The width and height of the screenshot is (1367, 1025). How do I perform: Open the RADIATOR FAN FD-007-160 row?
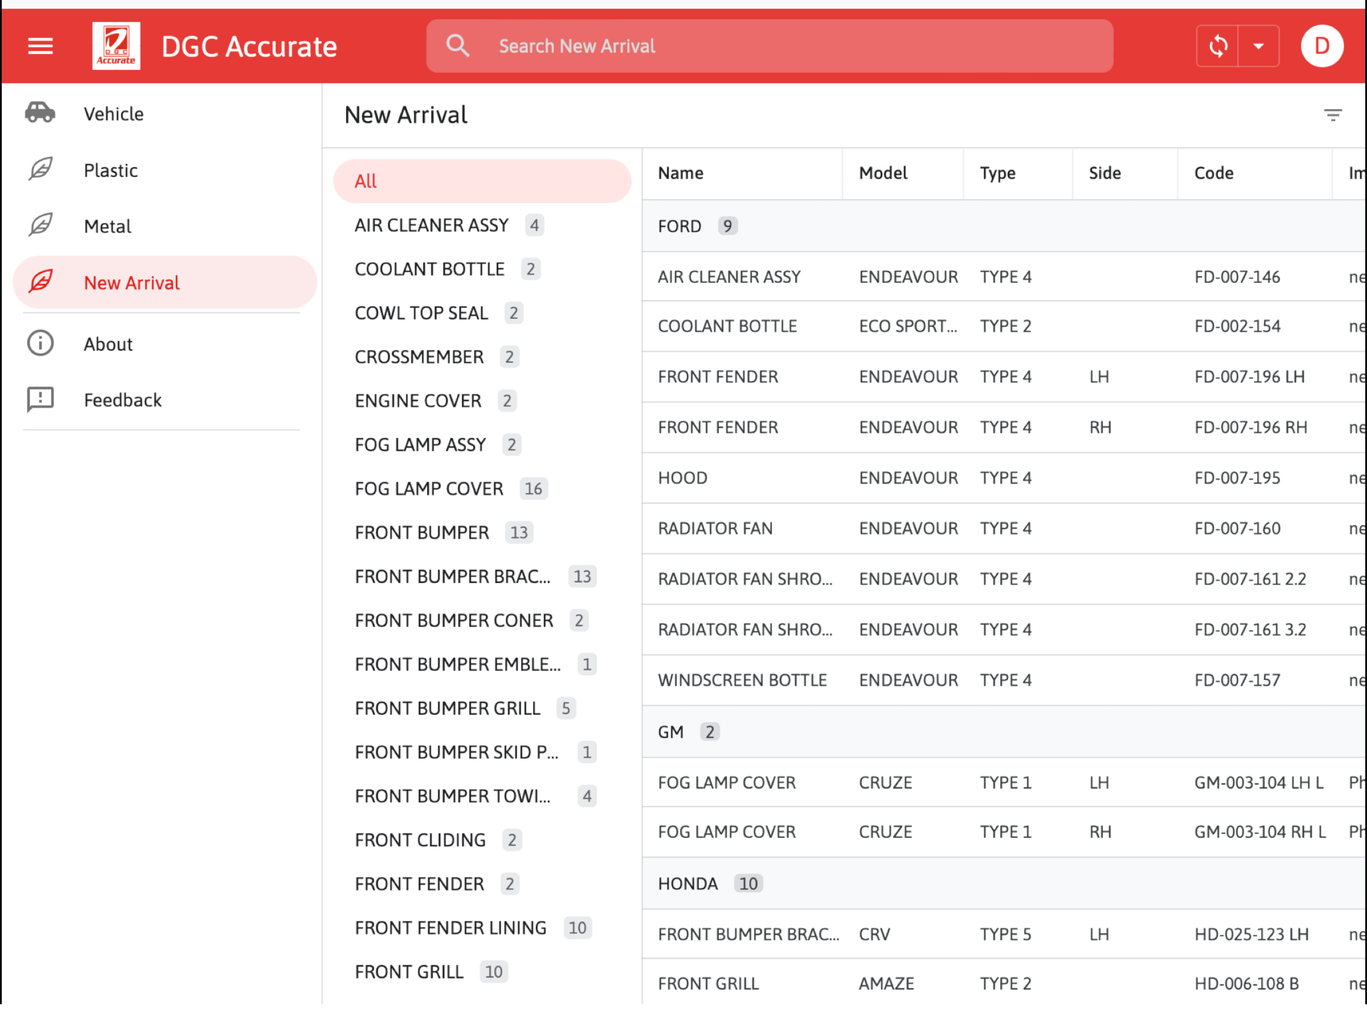pyautogui.click(x=1004, y=528)
